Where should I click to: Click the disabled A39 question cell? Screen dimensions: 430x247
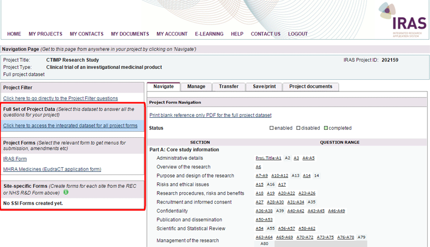[x=280, y=211]
